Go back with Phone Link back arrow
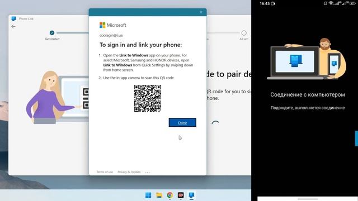Screen dimensions: 358x201 pyautogui.click(x=13, y=27)
